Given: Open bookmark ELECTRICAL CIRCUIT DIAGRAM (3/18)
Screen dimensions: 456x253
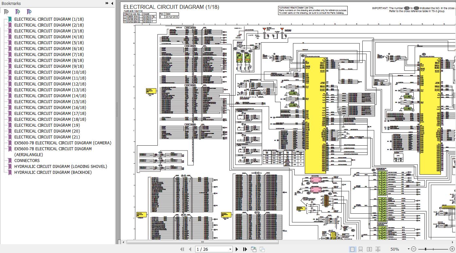Looking at the screenshot, I should click(x=49, y=31).
